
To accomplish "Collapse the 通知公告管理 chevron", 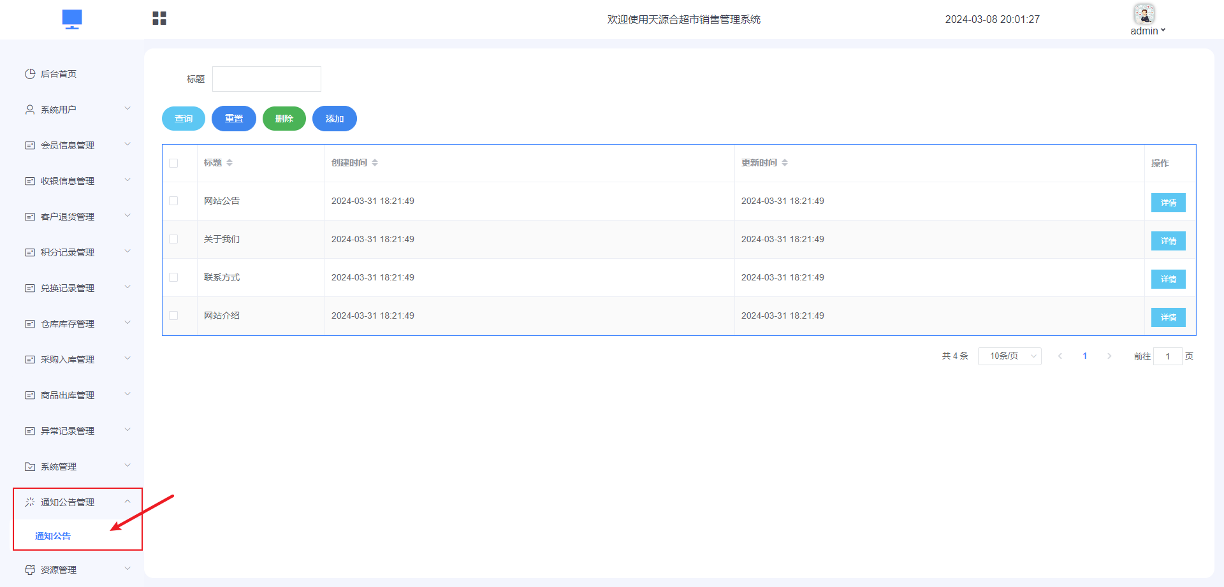I will [x=127, y=502].
